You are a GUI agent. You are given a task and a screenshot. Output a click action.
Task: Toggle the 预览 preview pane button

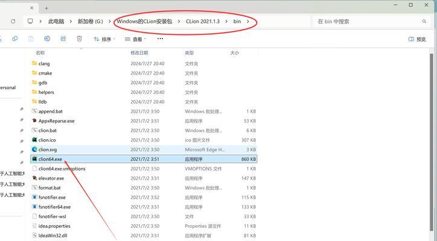point(417,39)
